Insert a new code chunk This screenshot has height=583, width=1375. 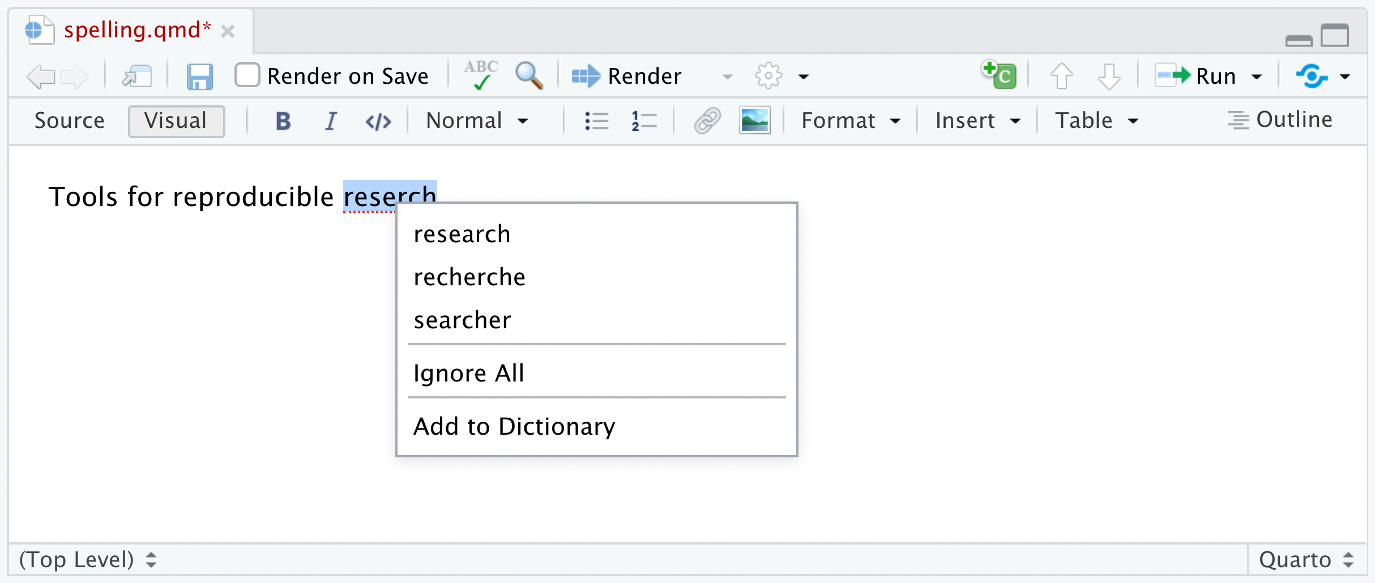click(1000, 76)
